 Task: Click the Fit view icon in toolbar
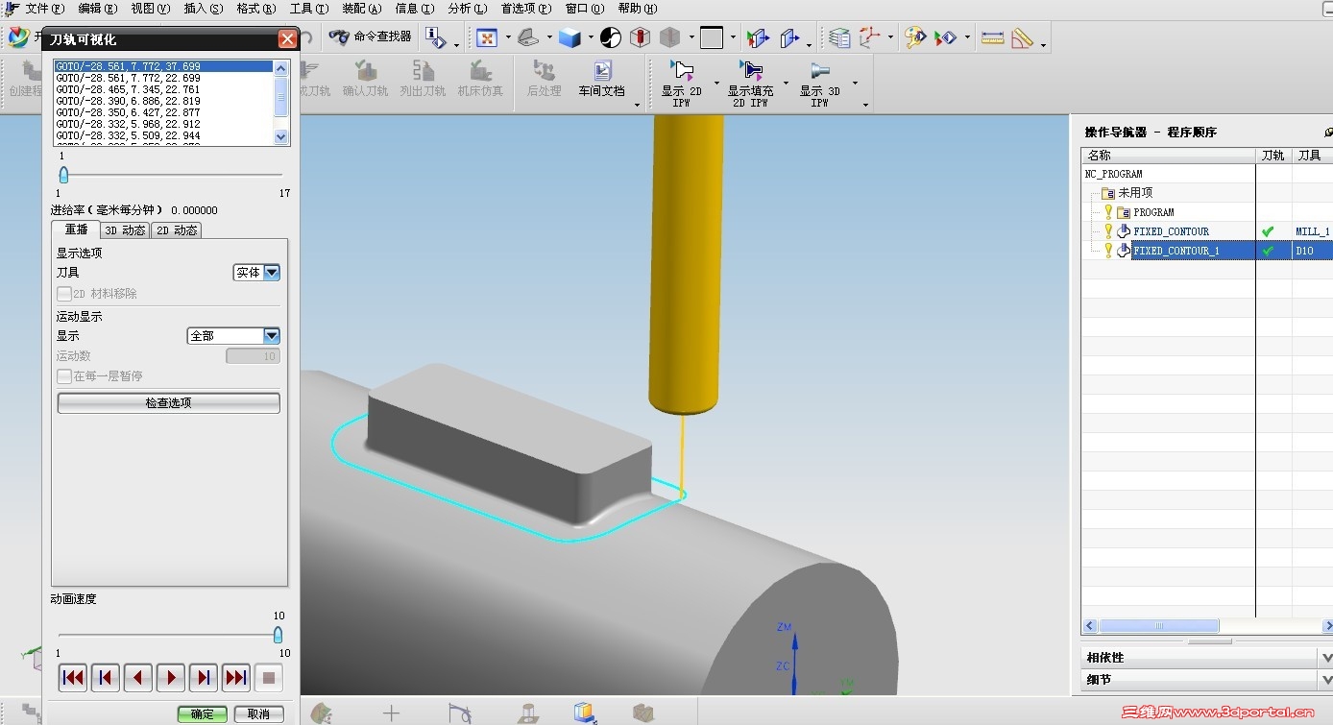[x=487, y=37]
